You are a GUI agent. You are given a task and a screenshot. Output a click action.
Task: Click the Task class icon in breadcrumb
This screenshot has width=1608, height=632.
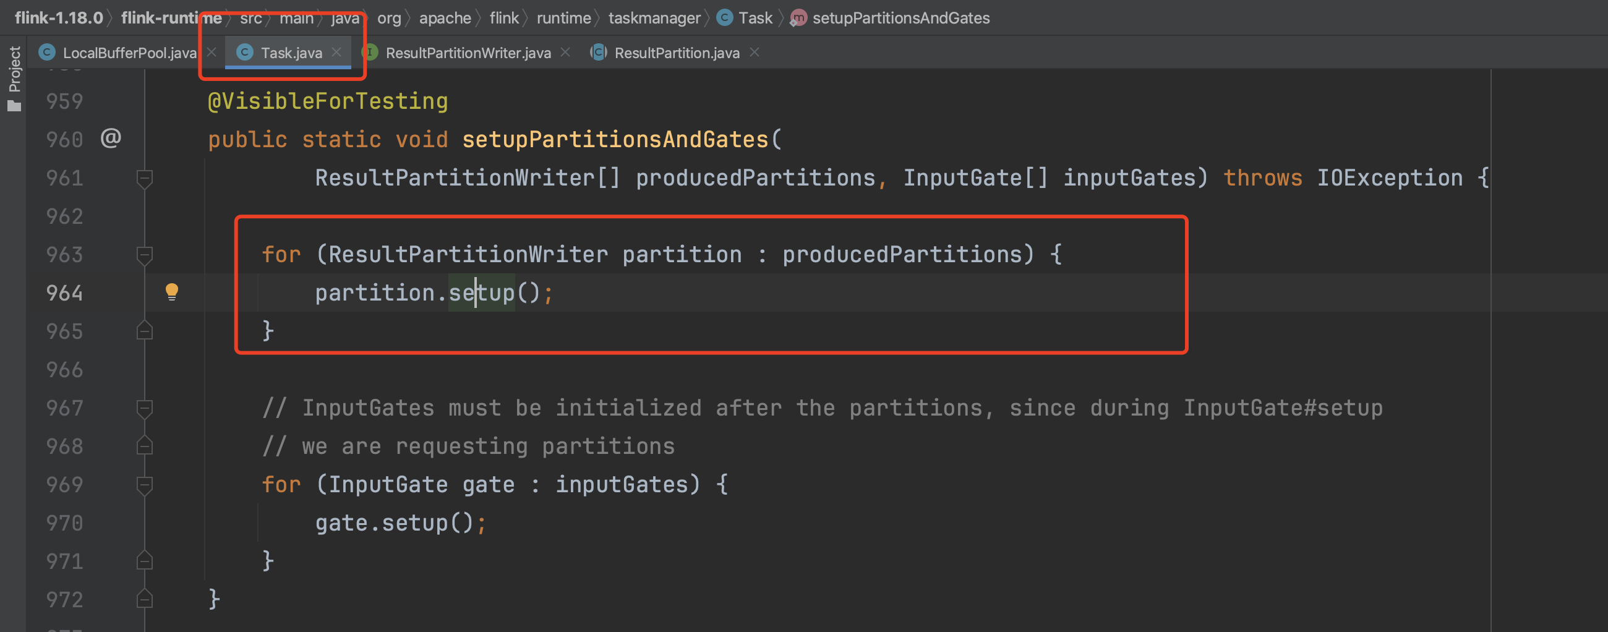pyautogui.click(x=725, y=17)
